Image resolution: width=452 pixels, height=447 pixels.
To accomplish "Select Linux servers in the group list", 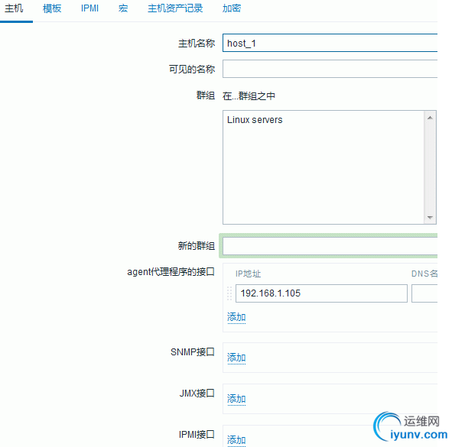I will tap(255, 120).
